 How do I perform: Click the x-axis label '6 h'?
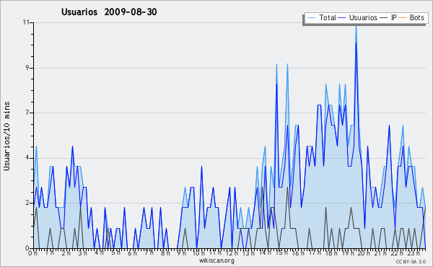132,253
